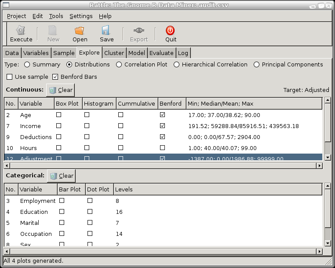Check Cummulative for Deductions
The height and width of the screenshot is (268, 335).
point(121,137)
